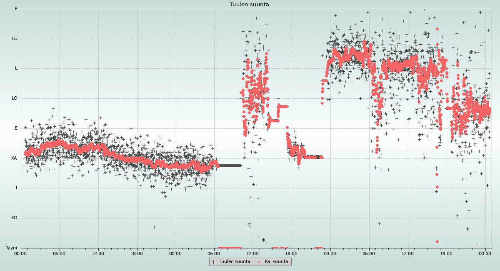The width and height of the screenshot is (500, 271).
Task: Select the I direction axis label
Action: 17,188
